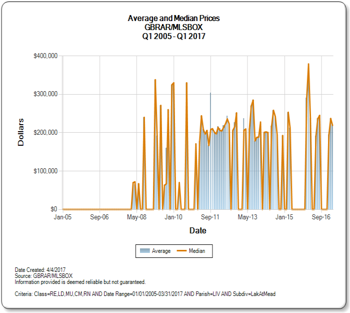Click the 'GBRAR/MLSBOX' subtitle line

coord(173,27)
